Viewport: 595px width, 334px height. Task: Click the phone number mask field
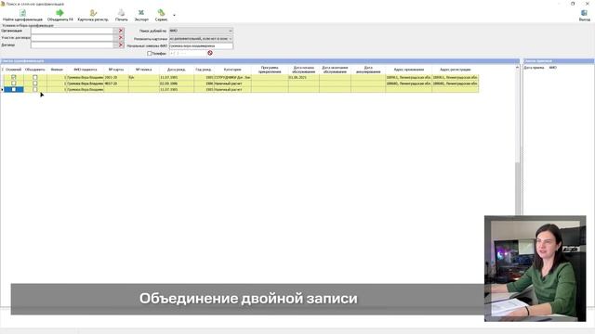pos(188,54)
